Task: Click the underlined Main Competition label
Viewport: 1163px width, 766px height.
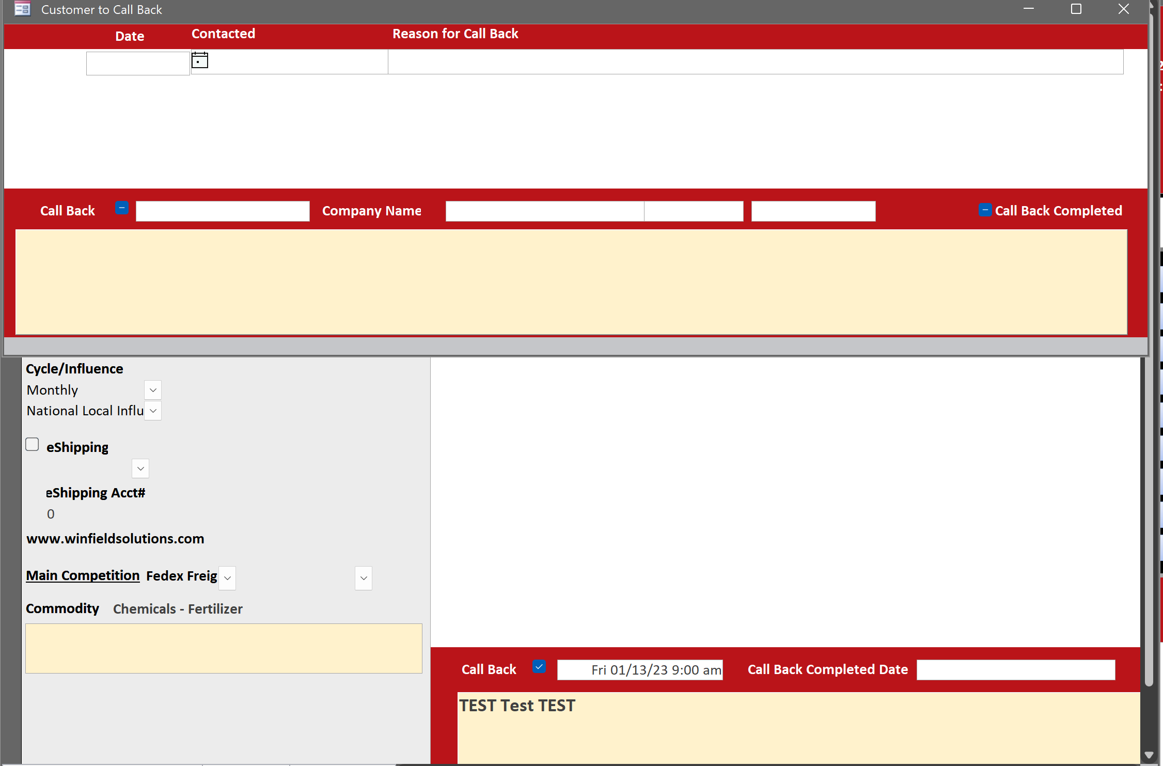Action: tap(83, 575)
